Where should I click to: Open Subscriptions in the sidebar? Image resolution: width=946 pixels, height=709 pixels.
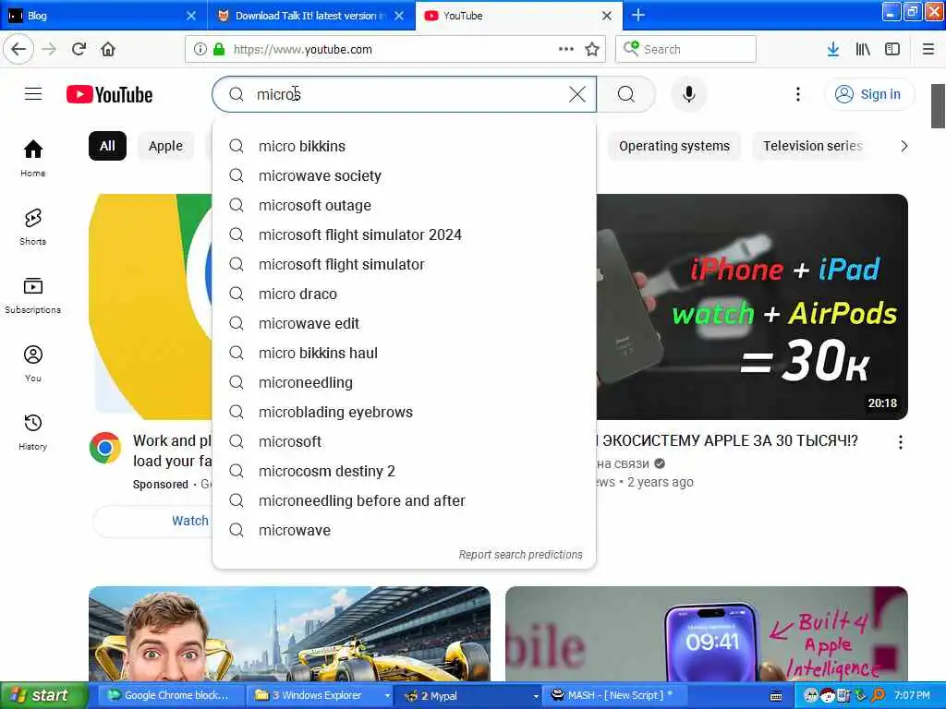(33, 295)
